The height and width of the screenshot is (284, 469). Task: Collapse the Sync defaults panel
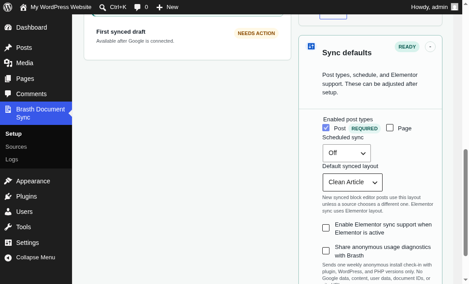(x=430, y=47)
